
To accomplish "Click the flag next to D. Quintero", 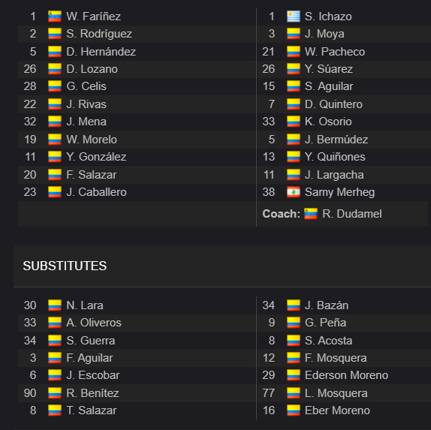I will (x=294, y=104).
